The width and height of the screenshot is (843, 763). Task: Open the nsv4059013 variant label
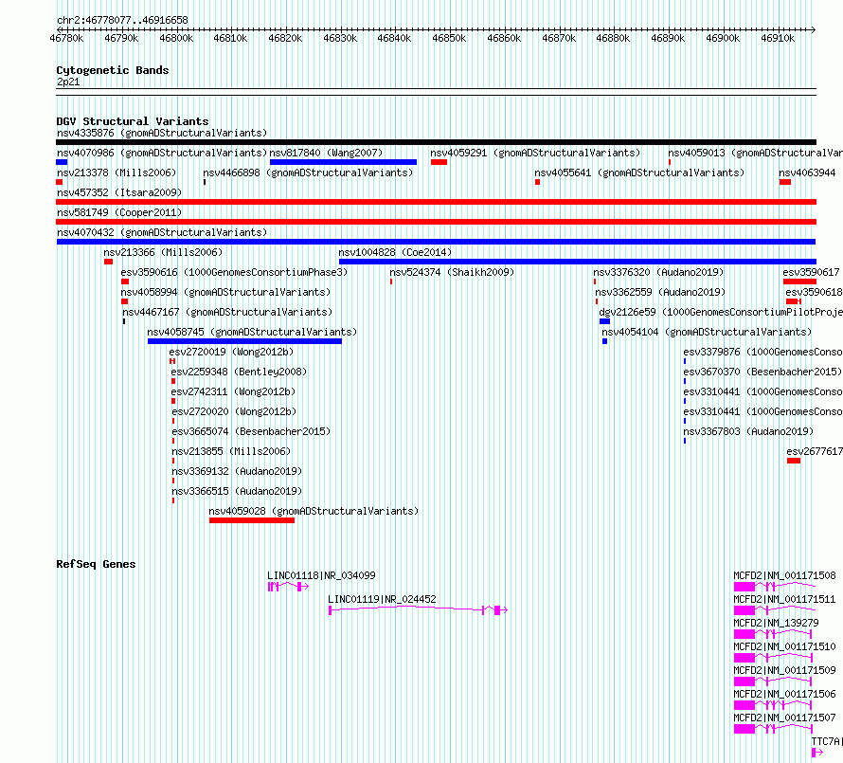pyautogui.click(x=755, y=153)
